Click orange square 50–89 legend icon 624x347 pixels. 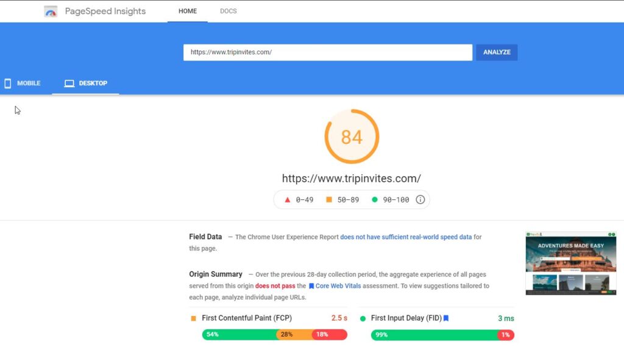click(329, 199)
